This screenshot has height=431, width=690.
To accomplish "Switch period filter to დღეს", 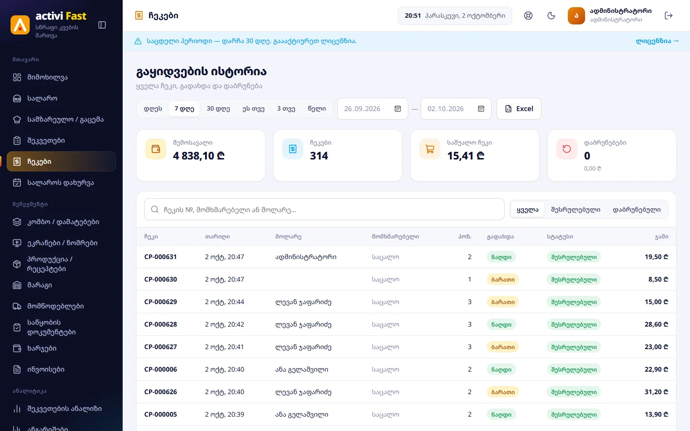I will point(153,109).
